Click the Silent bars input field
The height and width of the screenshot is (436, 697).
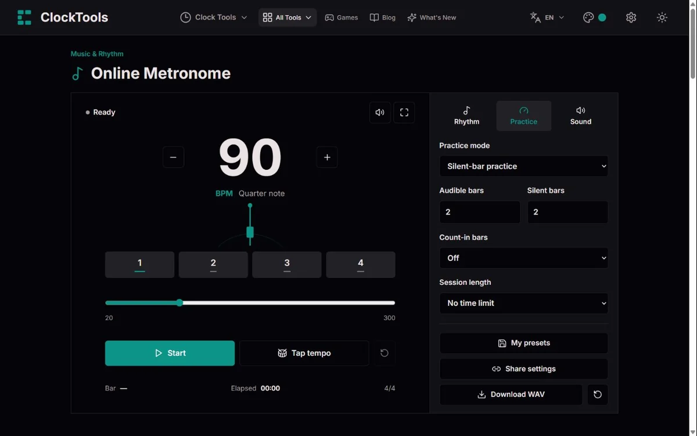click(567, 212)
